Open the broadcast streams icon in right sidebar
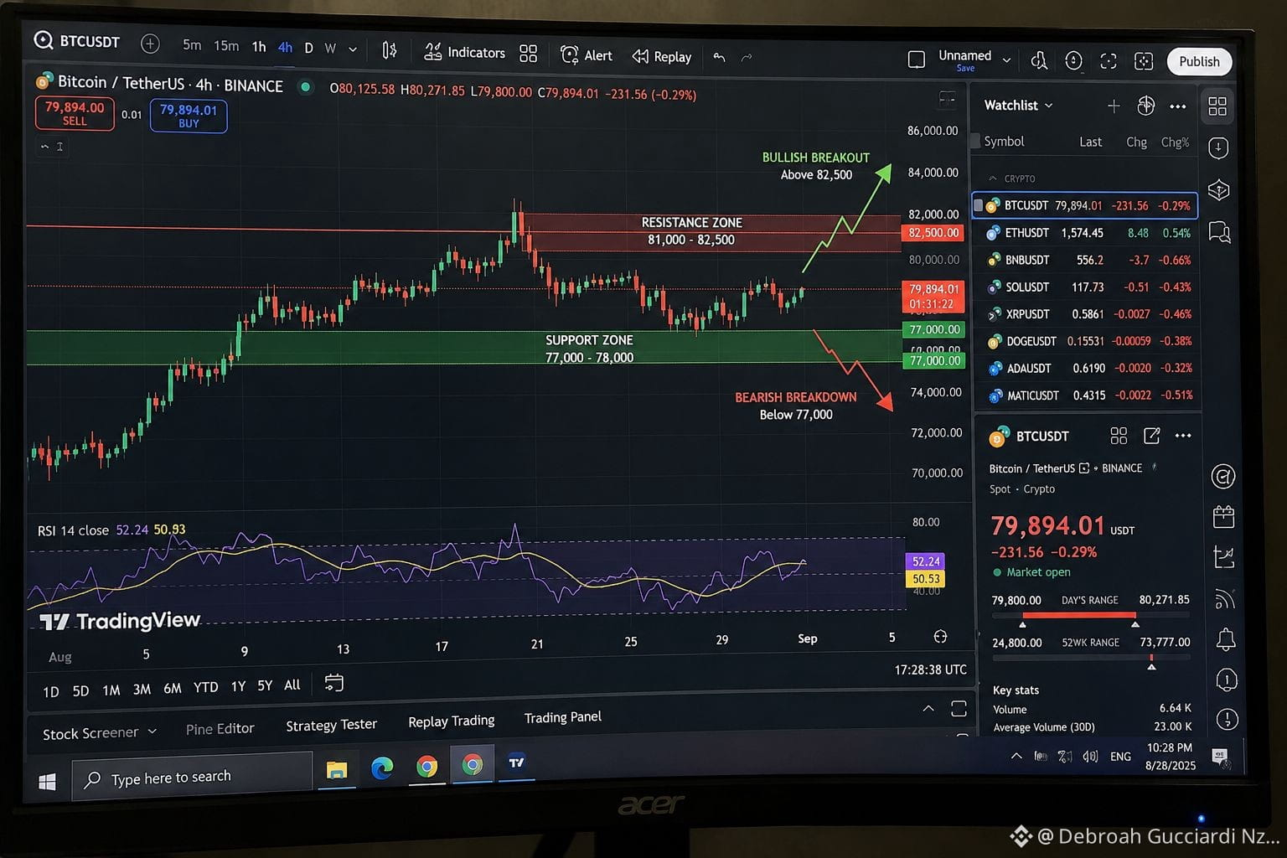Image resolution: width=1287 pixels, height=858 pixels. 1225,598
